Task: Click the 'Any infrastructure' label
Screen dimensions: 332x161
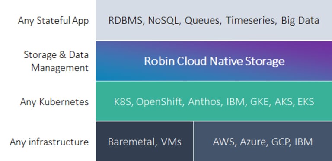Action: click(x=49, y=142)
